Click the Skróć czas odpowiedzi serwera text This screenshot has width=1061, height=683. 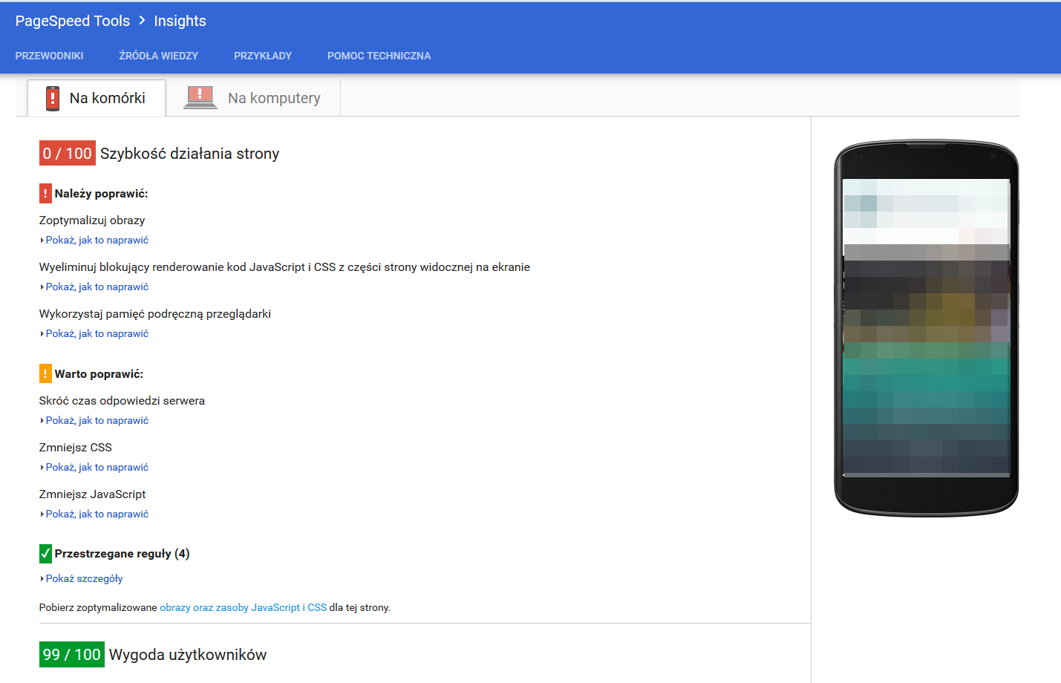122,401
